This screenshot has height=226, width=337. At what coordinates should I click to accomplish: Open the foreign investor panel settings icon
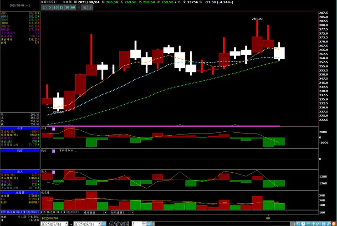pos(53,129)
